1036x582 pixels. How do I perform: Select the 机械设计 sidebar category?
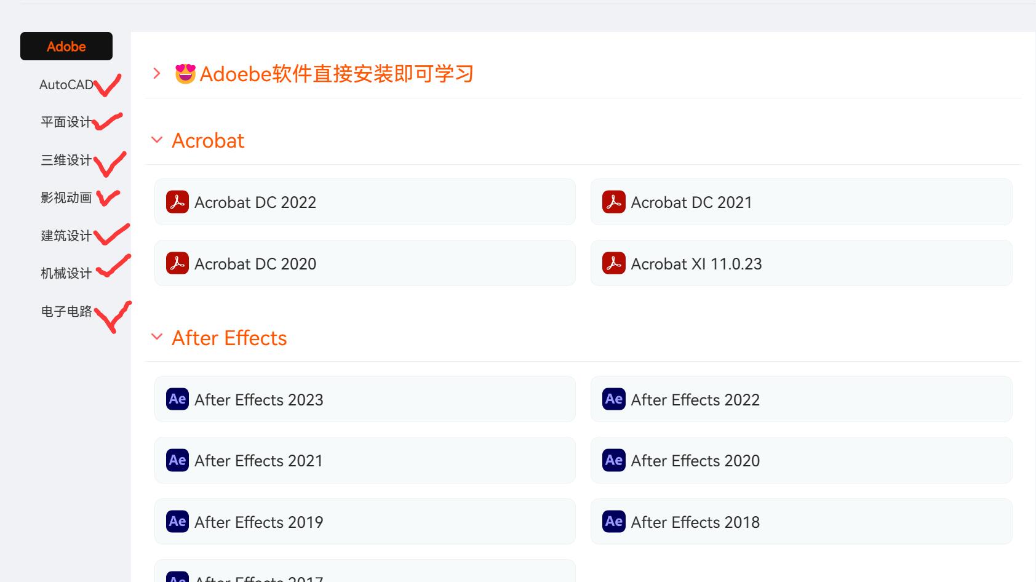pos(66,274)
